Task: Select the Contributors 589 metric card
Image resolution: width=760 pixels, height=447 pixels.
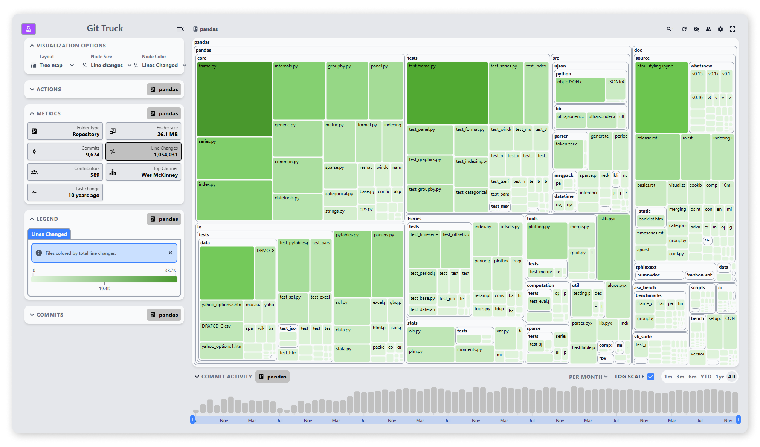Action: click(65, 172)
